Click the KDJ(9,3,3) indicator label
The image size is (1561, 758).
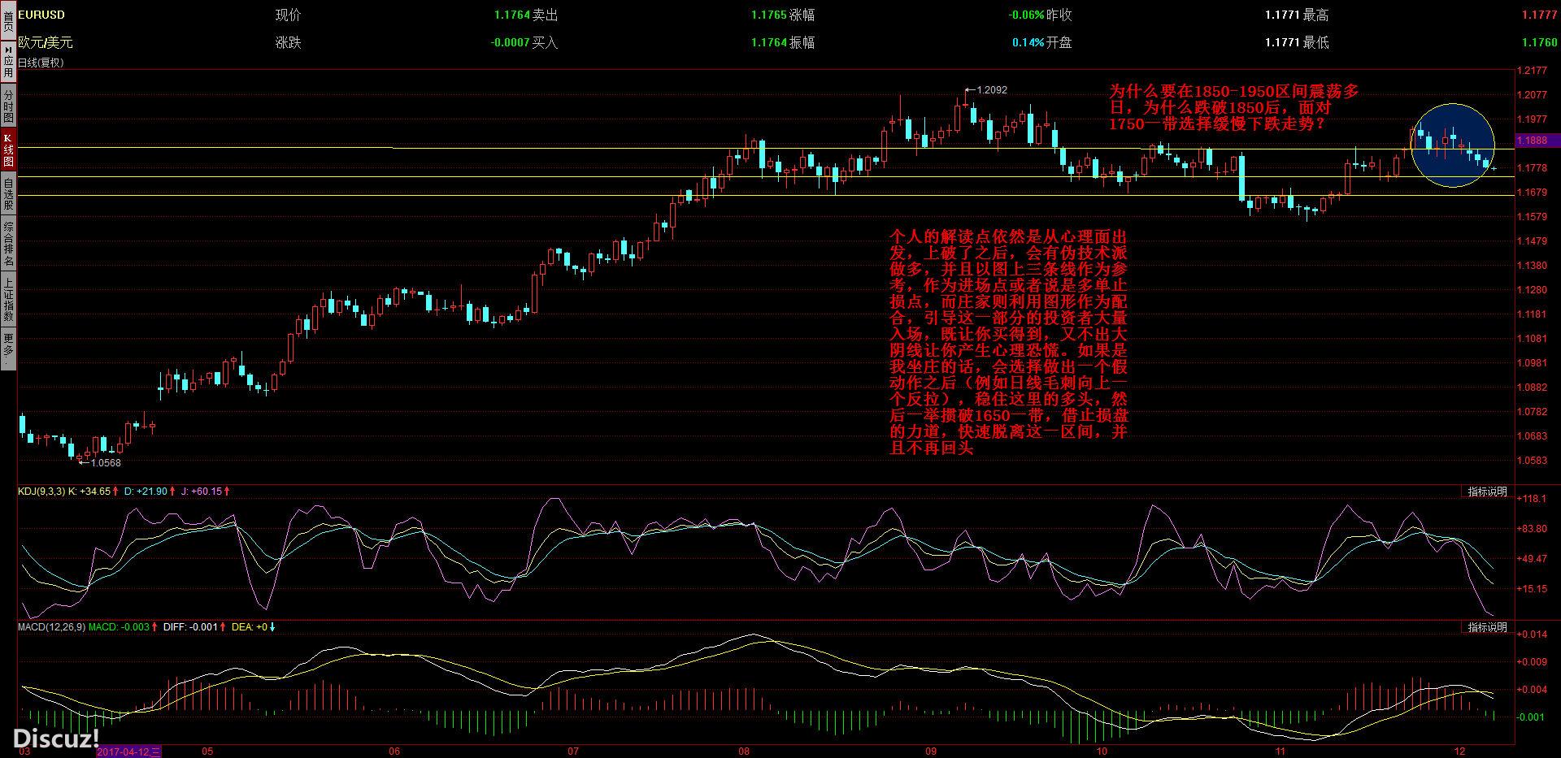pos(41,492)
